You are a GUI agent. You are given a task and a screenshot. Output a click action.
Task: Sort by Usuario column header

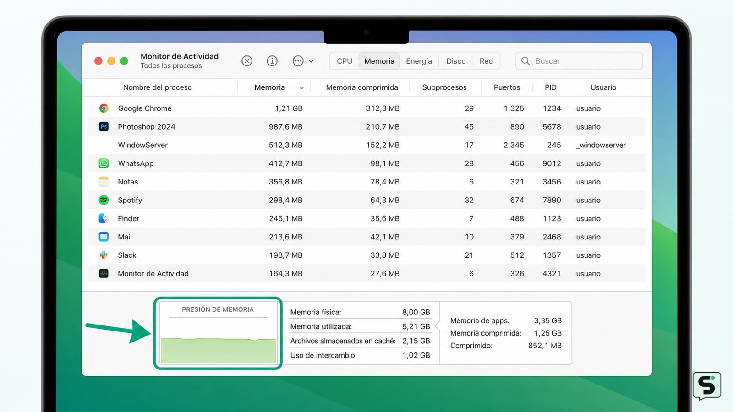(603, 87)
